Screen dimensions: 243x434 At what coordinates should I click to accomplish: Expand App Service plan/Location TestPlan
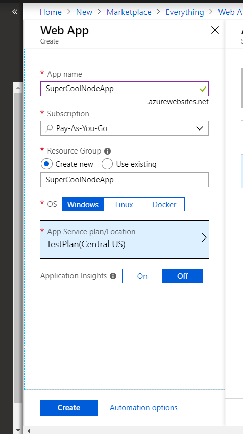click(x=125, y=240)
